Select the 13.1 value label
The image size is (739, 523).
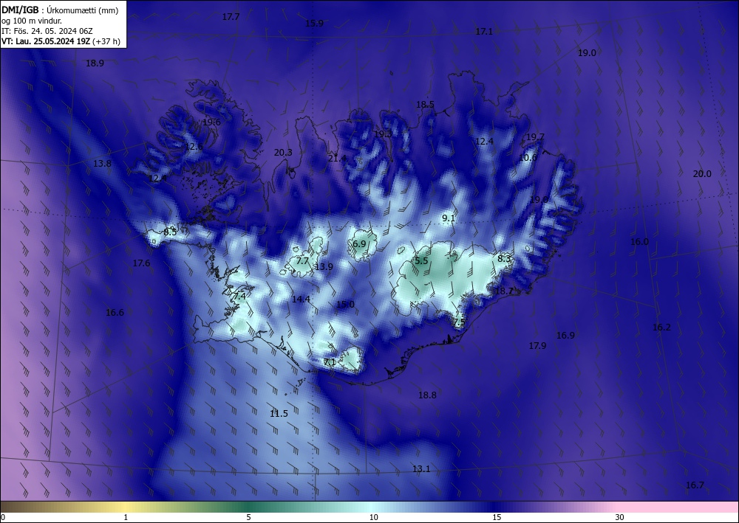[x=421, y=469]
